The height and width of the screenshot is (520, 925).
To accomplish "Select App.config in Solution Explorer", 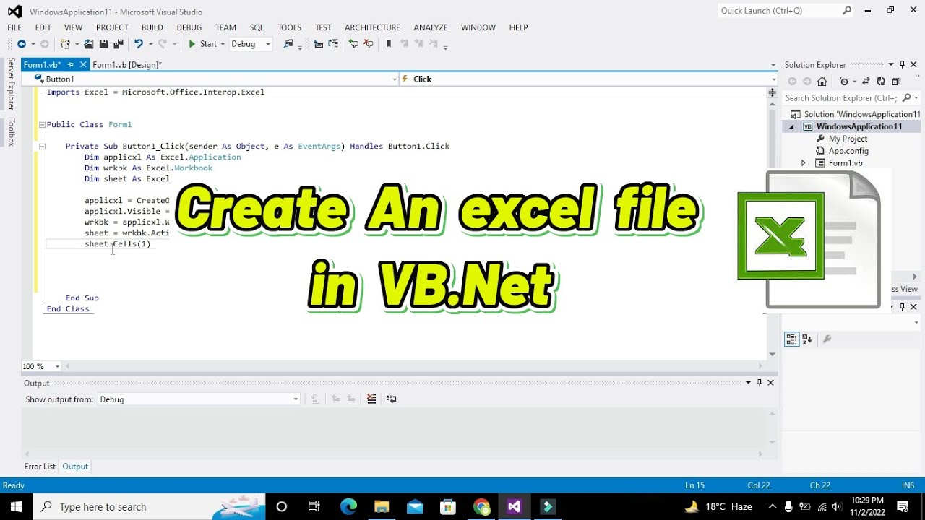I will pyautogui.click(x=848, y=151).
